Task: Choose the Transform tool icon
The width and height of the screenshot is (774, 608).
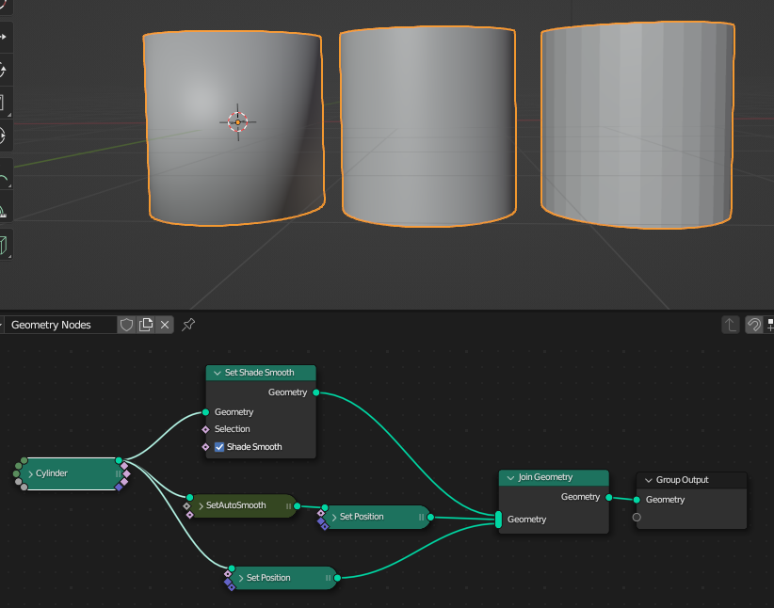Action: coord(8,135)
